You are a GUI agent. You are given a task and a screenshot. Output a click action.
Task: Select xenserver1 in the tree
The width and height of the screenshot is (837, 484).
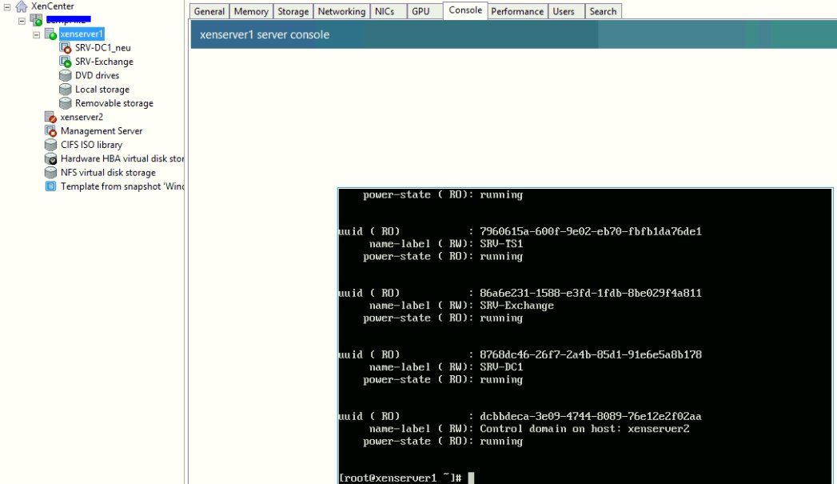(x=82, y=34)
